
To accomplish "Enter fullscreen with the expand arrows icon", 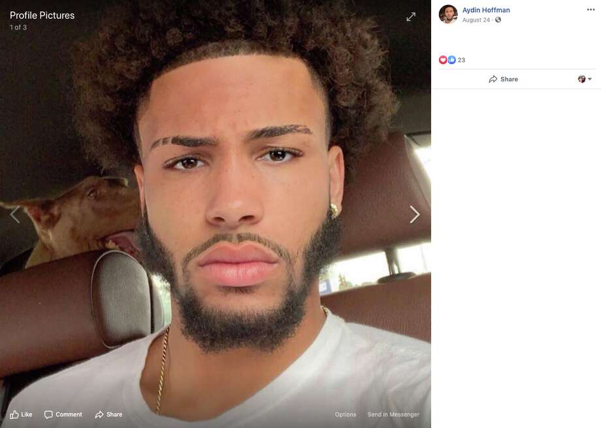I will (411, 17).
